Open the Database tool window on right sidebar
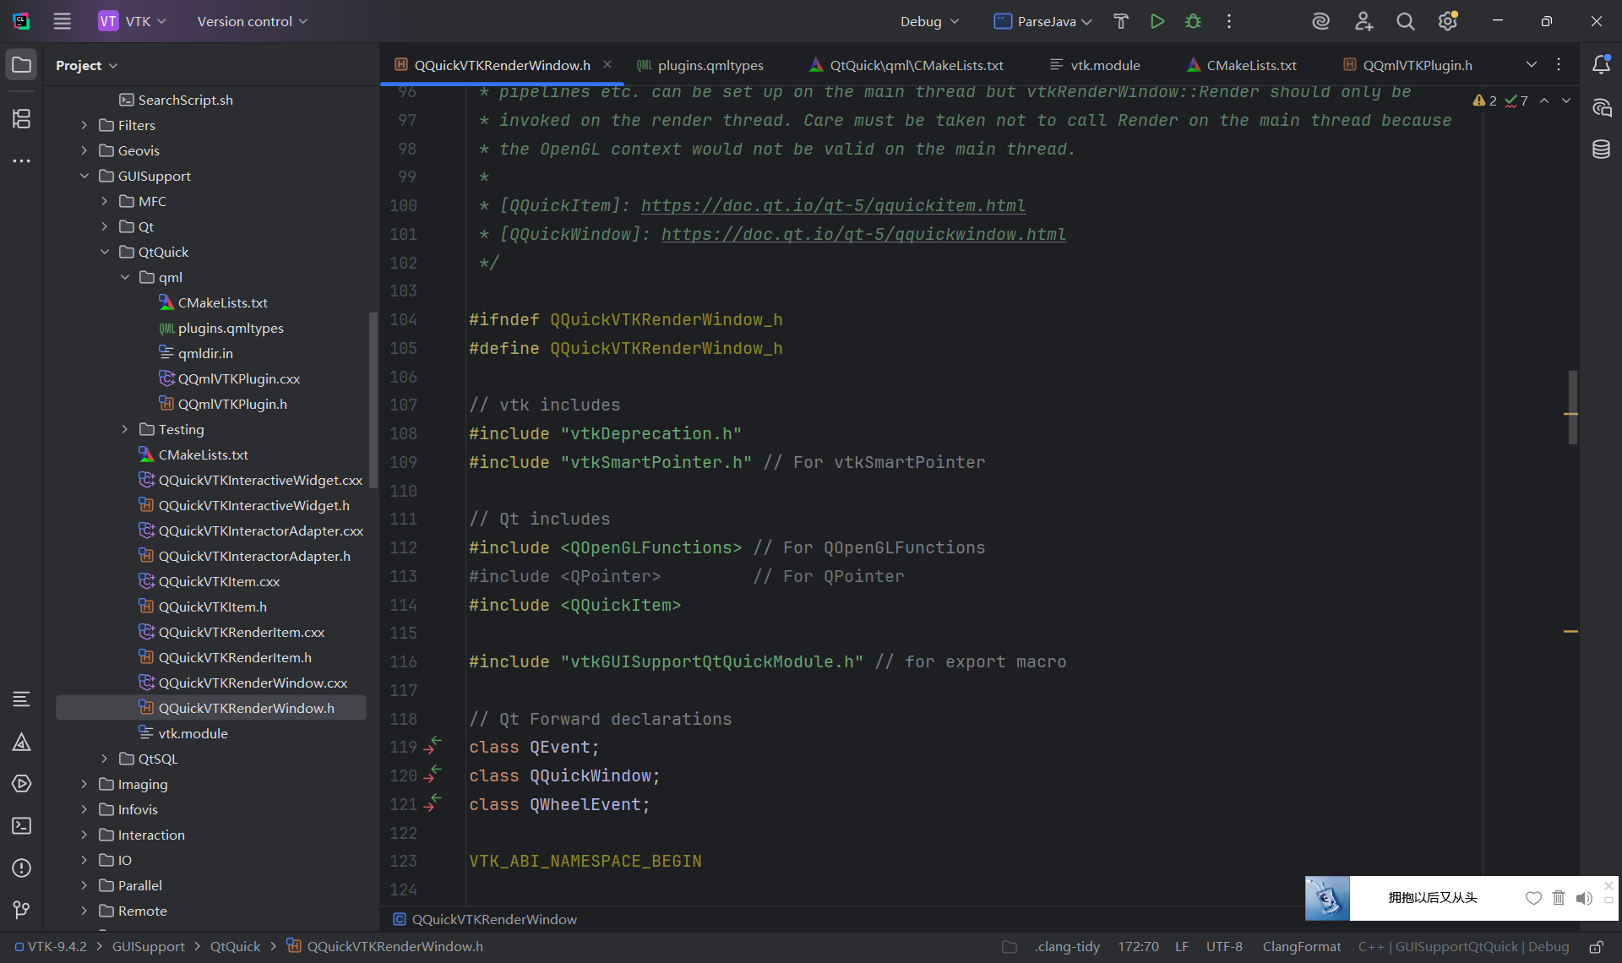 tap(1602, 150)
